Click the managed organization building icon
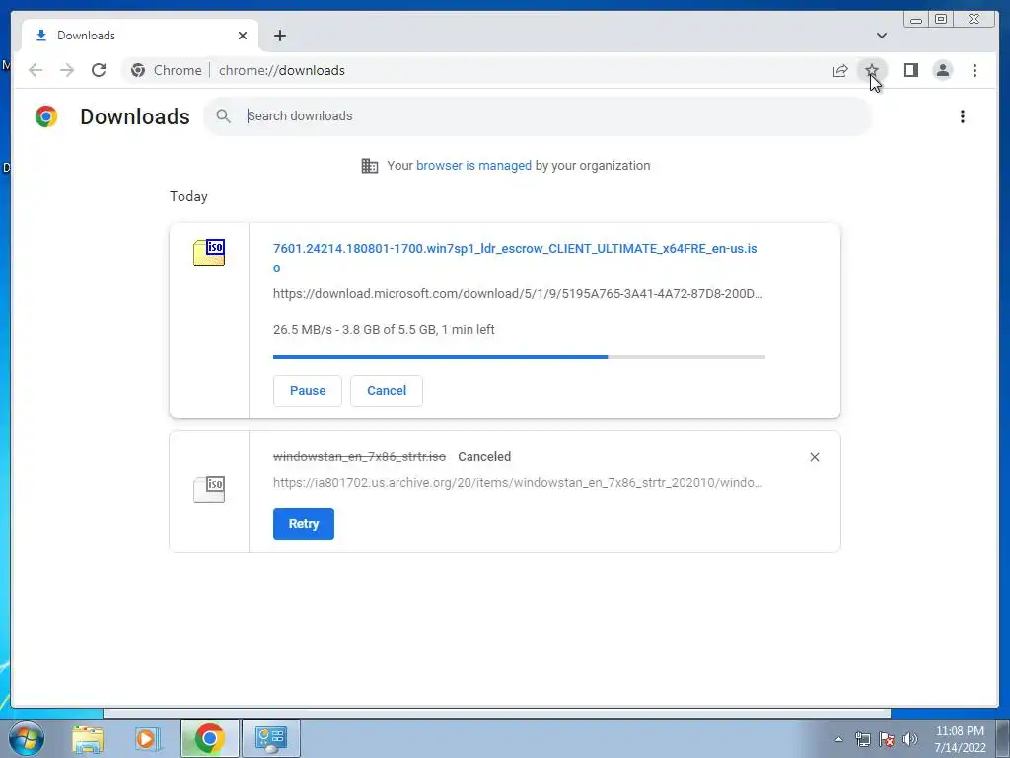The image size is (1010, 758). click(x=369, y=166)
